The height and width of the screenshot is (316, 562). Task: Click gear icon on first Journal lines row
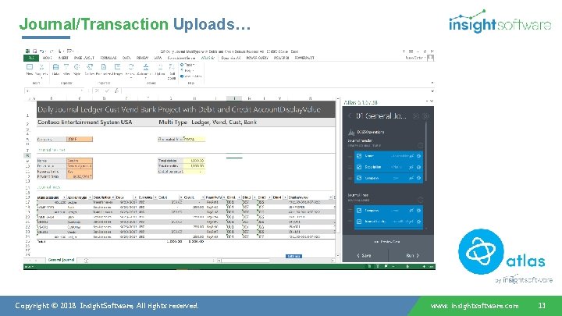click(418, 211)
